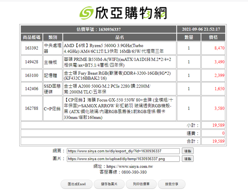The image size is (248, 196).
Task: Click the 價格 column header
Action: (x=213, y=37)
